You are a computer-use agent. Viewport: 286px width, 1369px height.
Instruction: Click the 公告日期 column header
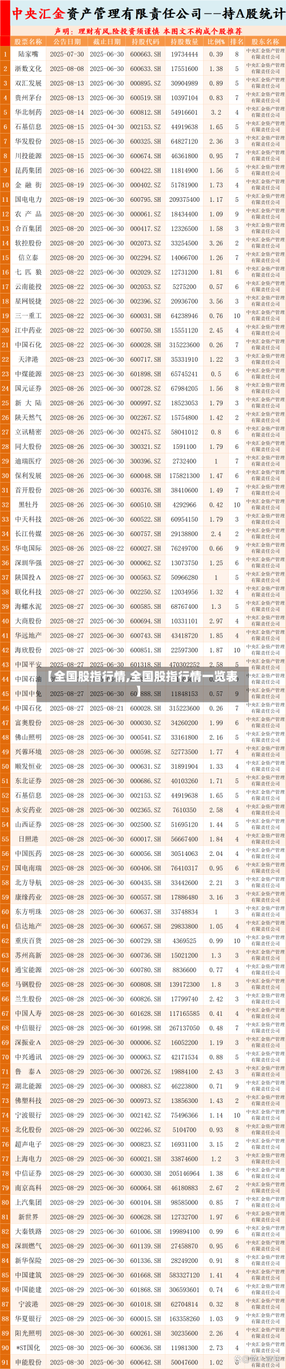67,41
